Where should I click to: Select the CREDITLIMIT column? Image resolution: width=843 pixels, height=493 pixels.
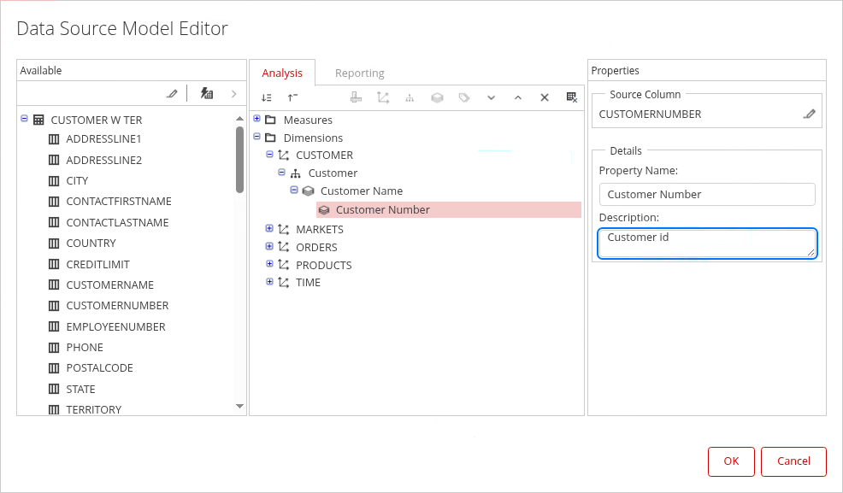[97, 264]
